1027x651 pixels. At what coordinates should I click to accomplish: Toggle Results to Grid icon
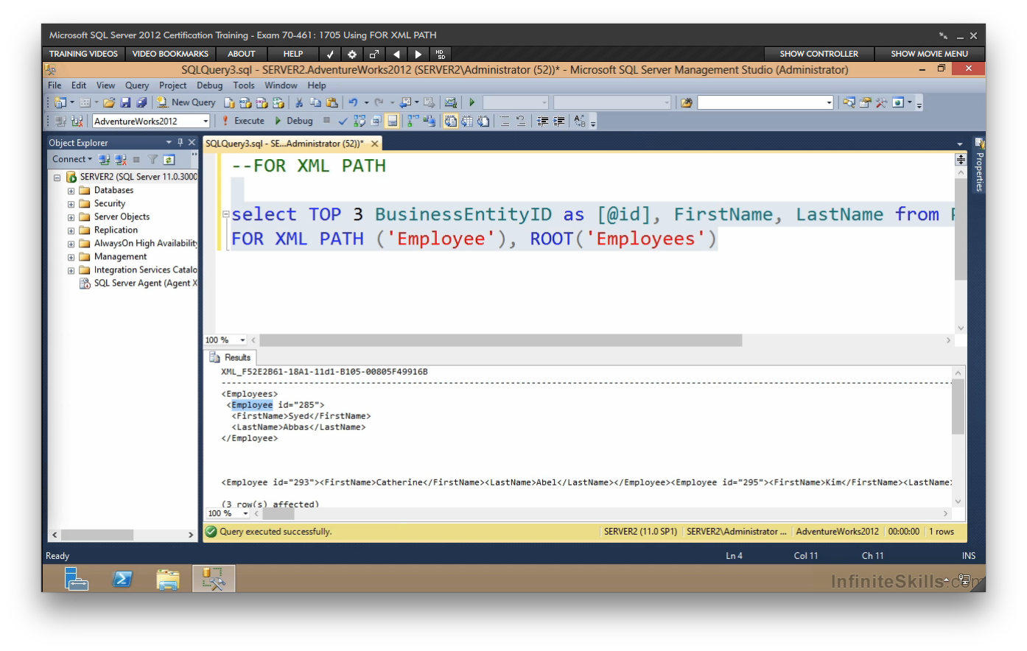[x=467, y=121]
